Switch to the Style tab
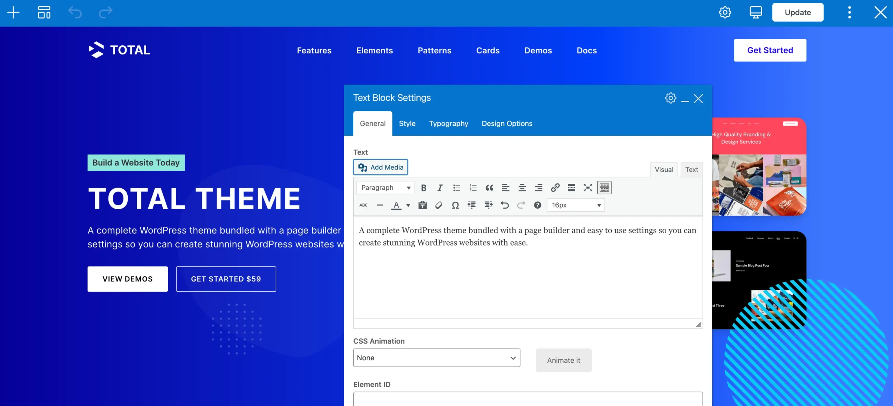This screenshot has width=893, height=406. (x=407, y=123)
